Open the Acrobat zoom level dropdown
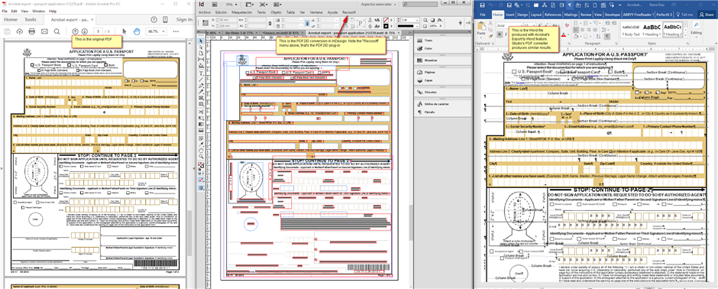 pos(155,31)
